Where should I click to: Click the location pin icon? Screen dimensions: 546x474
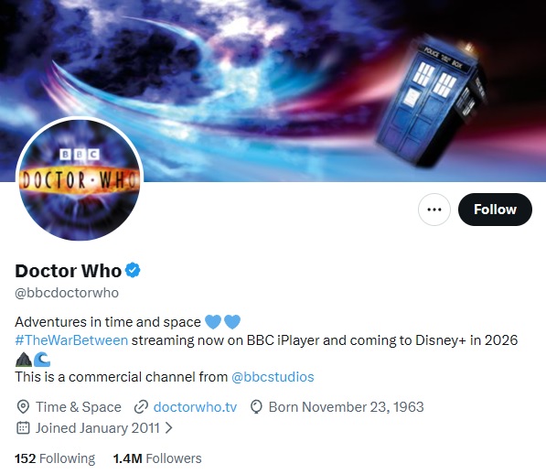(x=23, y=407)
